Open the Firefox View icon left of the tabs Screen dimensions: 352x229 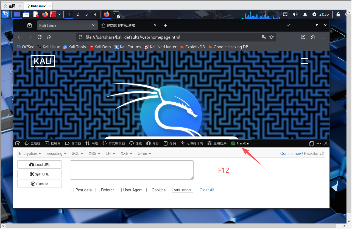click(29, 25)
